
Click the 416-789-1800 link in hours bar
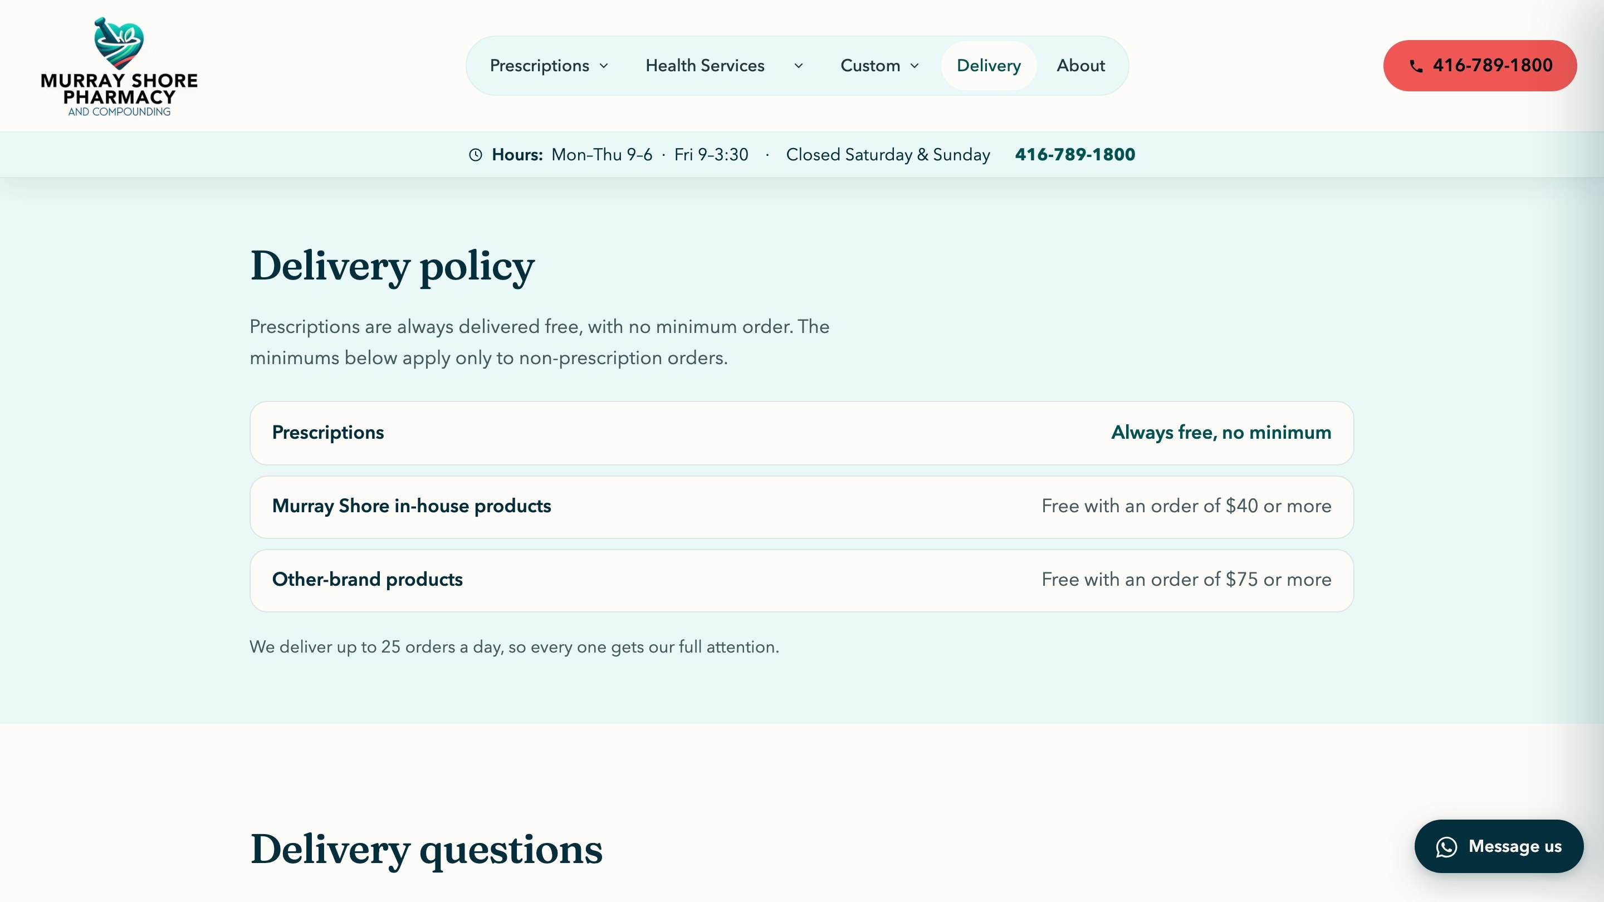coord(1075,155)
